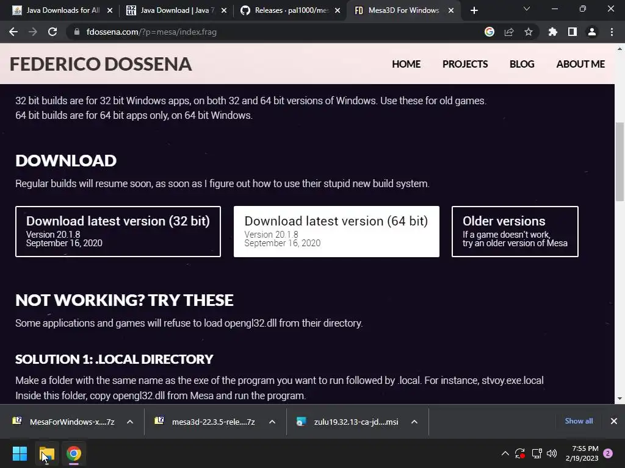Toggle the browser side panel
This screenshot has width=625, height=468.
point(573,32)
